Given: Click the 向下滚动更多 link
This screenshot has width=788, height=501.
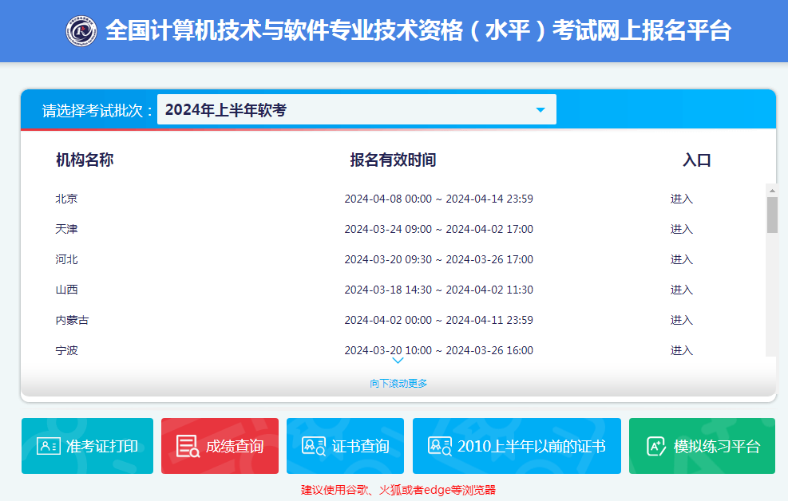Looking at the screenshot, I should [x=398, y=384].
